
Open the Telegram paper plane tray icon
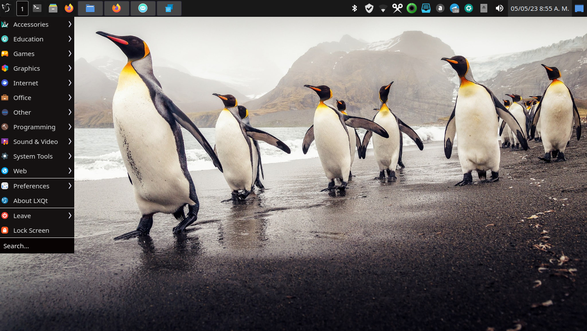coord(454,8)
